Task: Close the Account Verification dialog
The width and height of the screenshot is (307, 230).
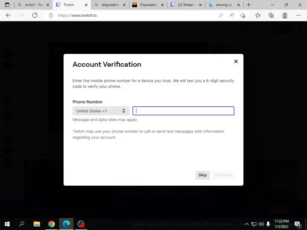Action: pyautogui.click(x=236, y=61)
